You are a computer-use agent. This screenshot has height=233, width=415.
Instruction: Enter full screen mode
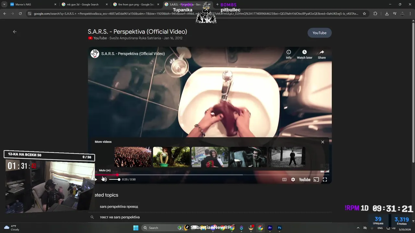click(x=325, y=180)
